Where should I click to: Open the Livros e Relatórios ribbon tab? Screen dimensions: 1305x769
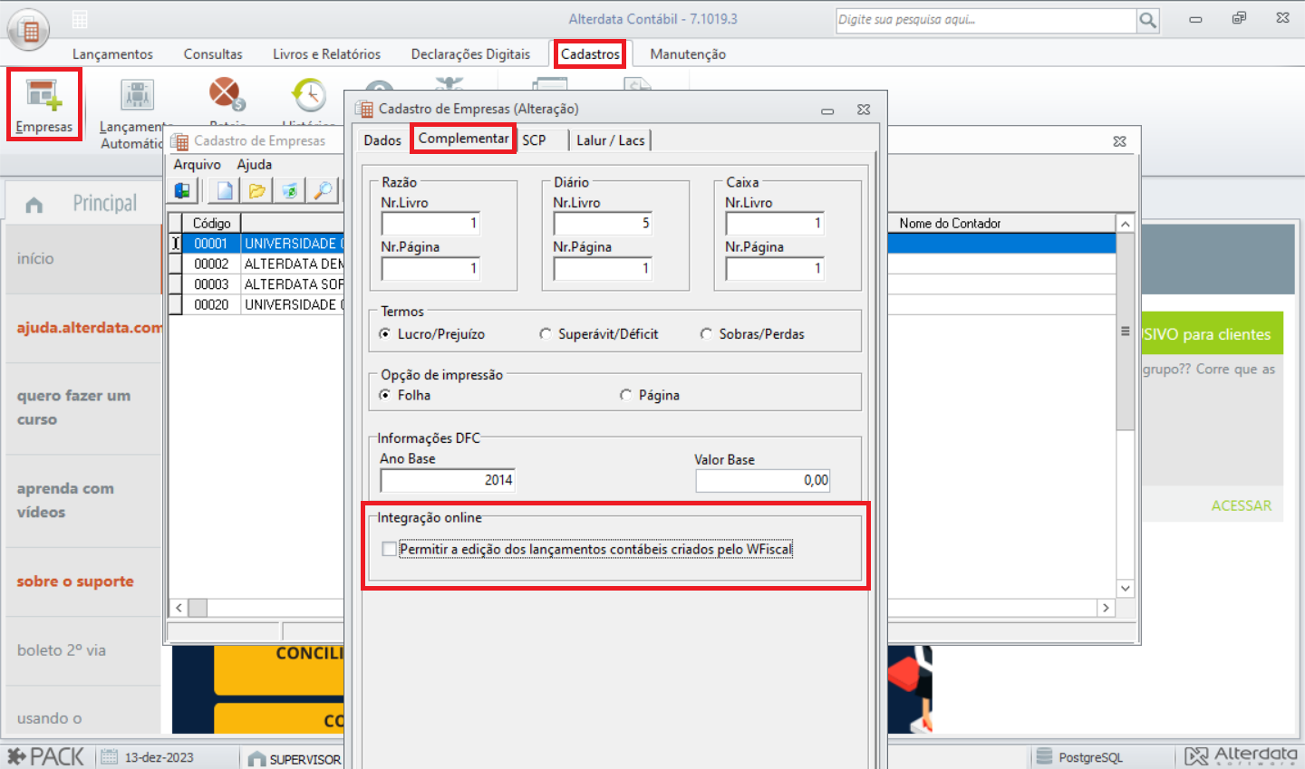[x=326, y=54]
